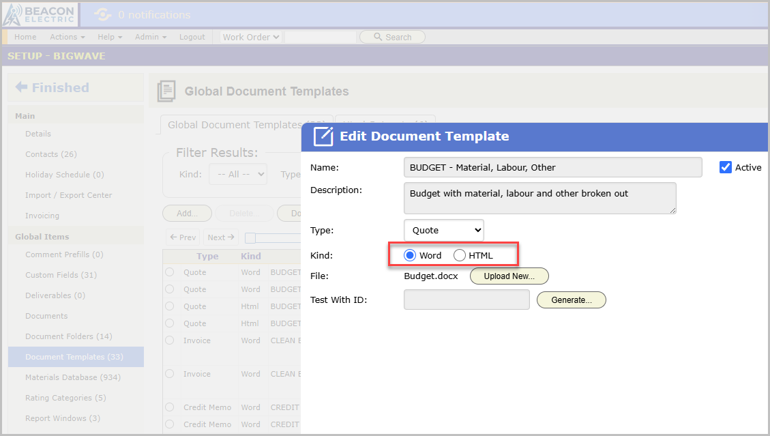The image size is (770, 436).
Task: Click the top search text field
Action: (x=321, y=37)
